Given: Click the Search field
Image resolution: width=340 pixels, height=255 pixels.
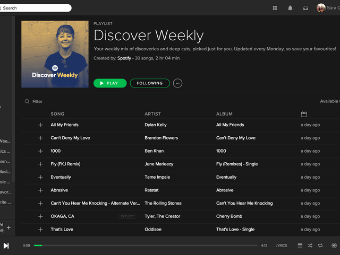Looking at the screenshot, I should [35, 8].
